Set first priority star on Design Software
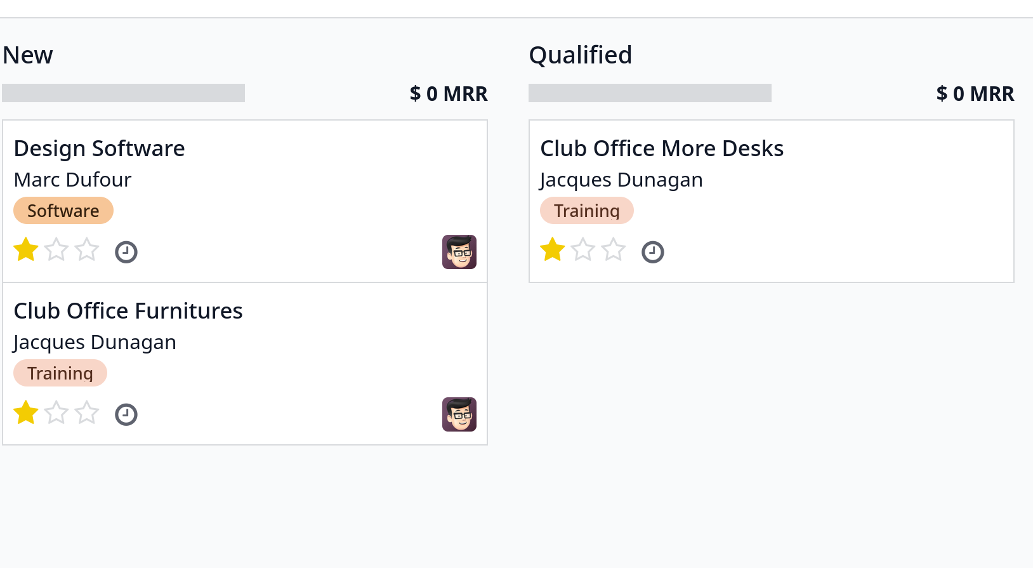 coord(26,249)
